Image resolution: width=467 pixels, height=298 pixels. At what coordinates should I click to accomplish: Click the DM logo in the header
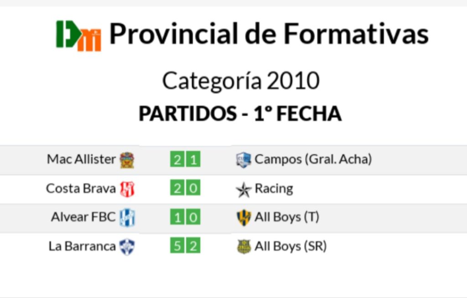point(78,36)
